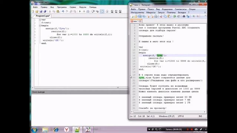This screenshot has width=237, height=133.
Task: Open Сервис menu in PascalABC.NET
Action: 73,7
